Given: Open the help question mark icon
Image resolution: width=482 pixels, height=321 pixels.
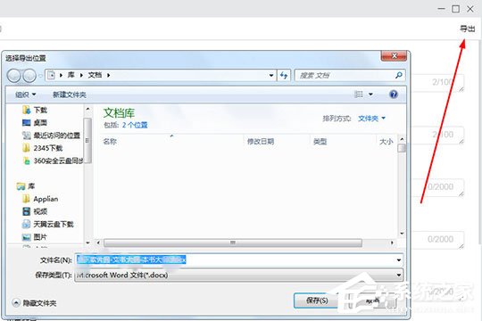Looking at the screenshot, I should [x=394, y=95].
